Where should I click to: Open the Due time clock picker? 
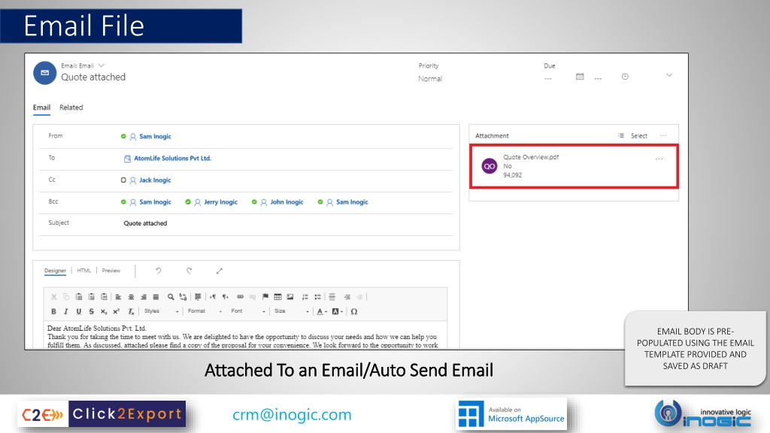(625, 77)
